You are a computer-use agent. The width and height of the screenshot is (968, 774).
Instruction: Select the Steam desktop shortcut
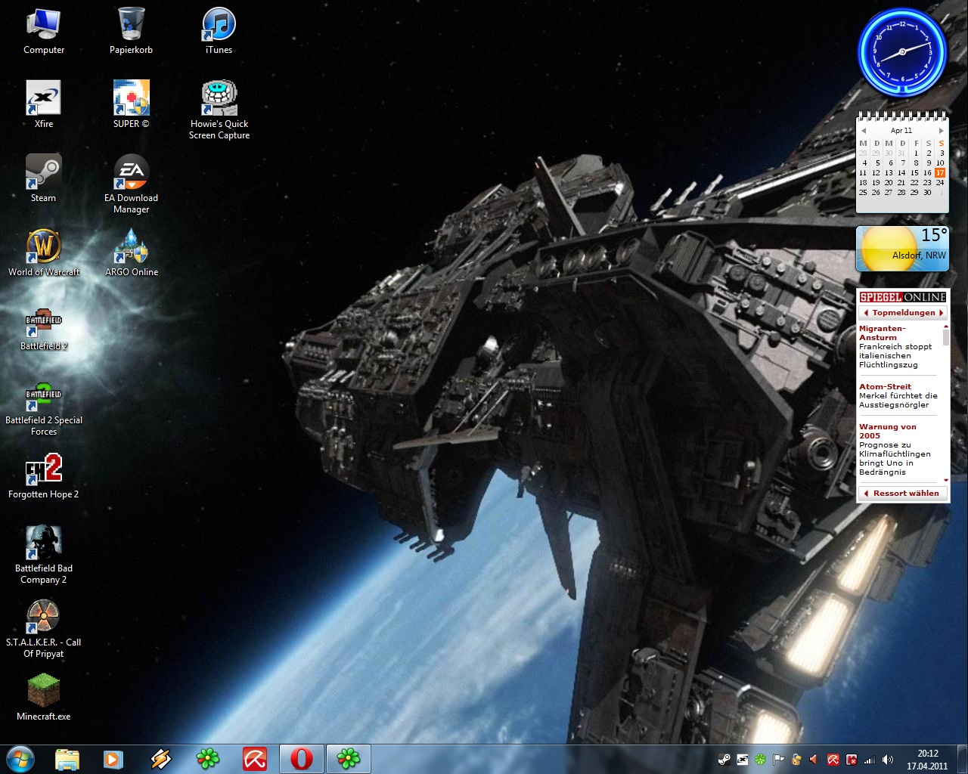[x=43, y=178]
